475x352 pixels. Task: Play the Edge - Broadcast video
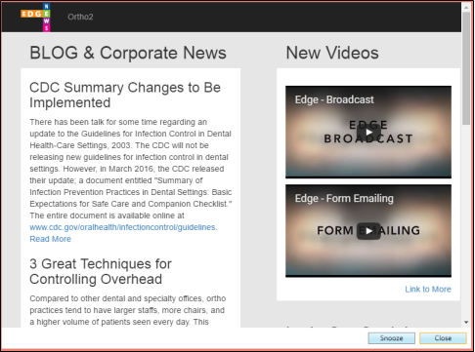coord(368,132)
